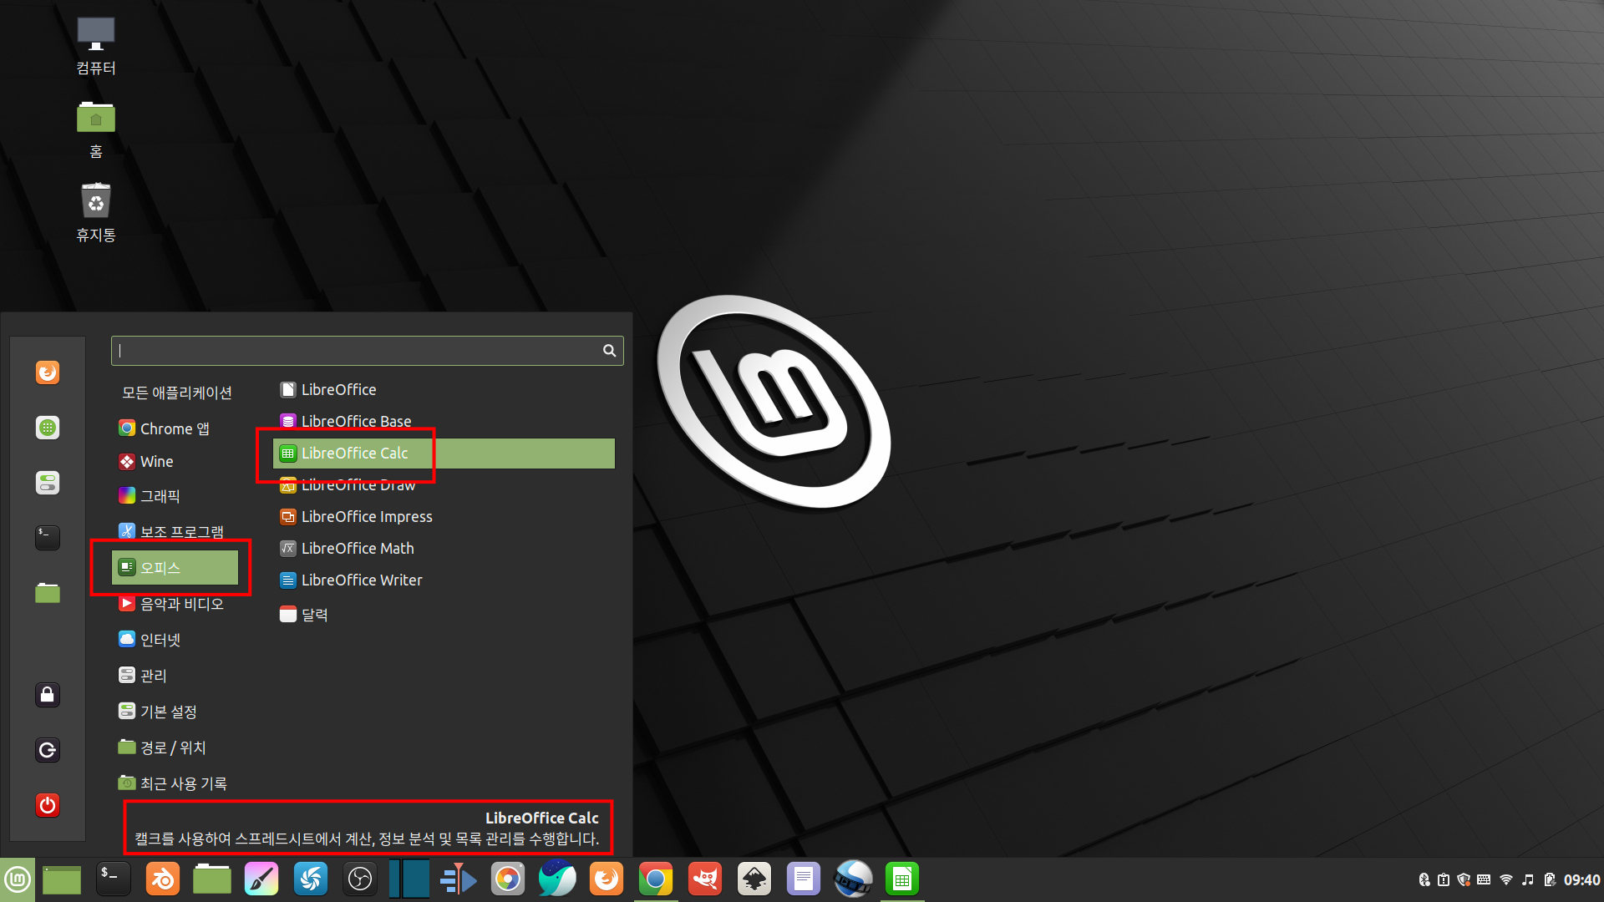Select the 음악과 비디오 category
The width and height of the screenshot is (1604, 902).
click(x=175, y=604)
